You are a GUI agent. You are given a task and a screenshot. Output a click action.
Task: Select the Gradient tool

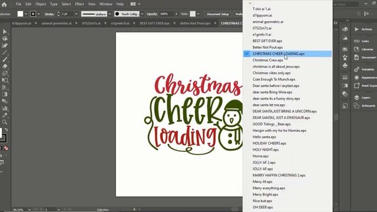[5, 94]
